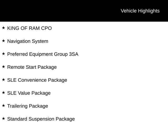This screenshot has height=126, width=168.
Task: Click the star beside KING OF RAM CPO
Action: pyautogui.click(x=3, y=28)
